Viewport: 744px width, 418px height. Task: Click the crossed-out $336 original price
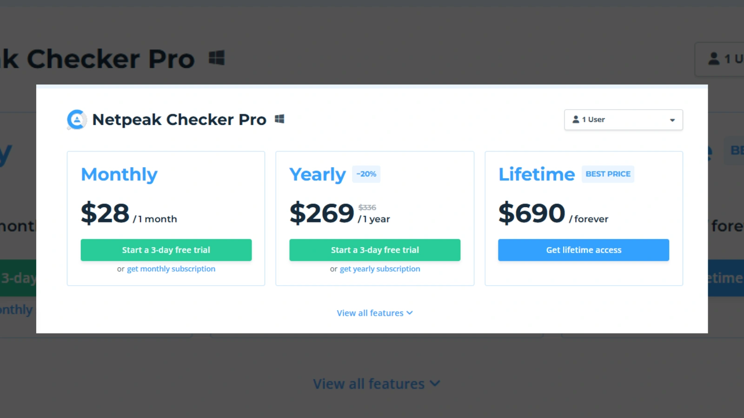(367, 208)
